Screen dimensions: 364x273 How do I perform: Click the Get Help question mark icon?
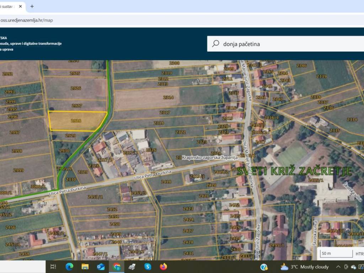tap(264, 267)
